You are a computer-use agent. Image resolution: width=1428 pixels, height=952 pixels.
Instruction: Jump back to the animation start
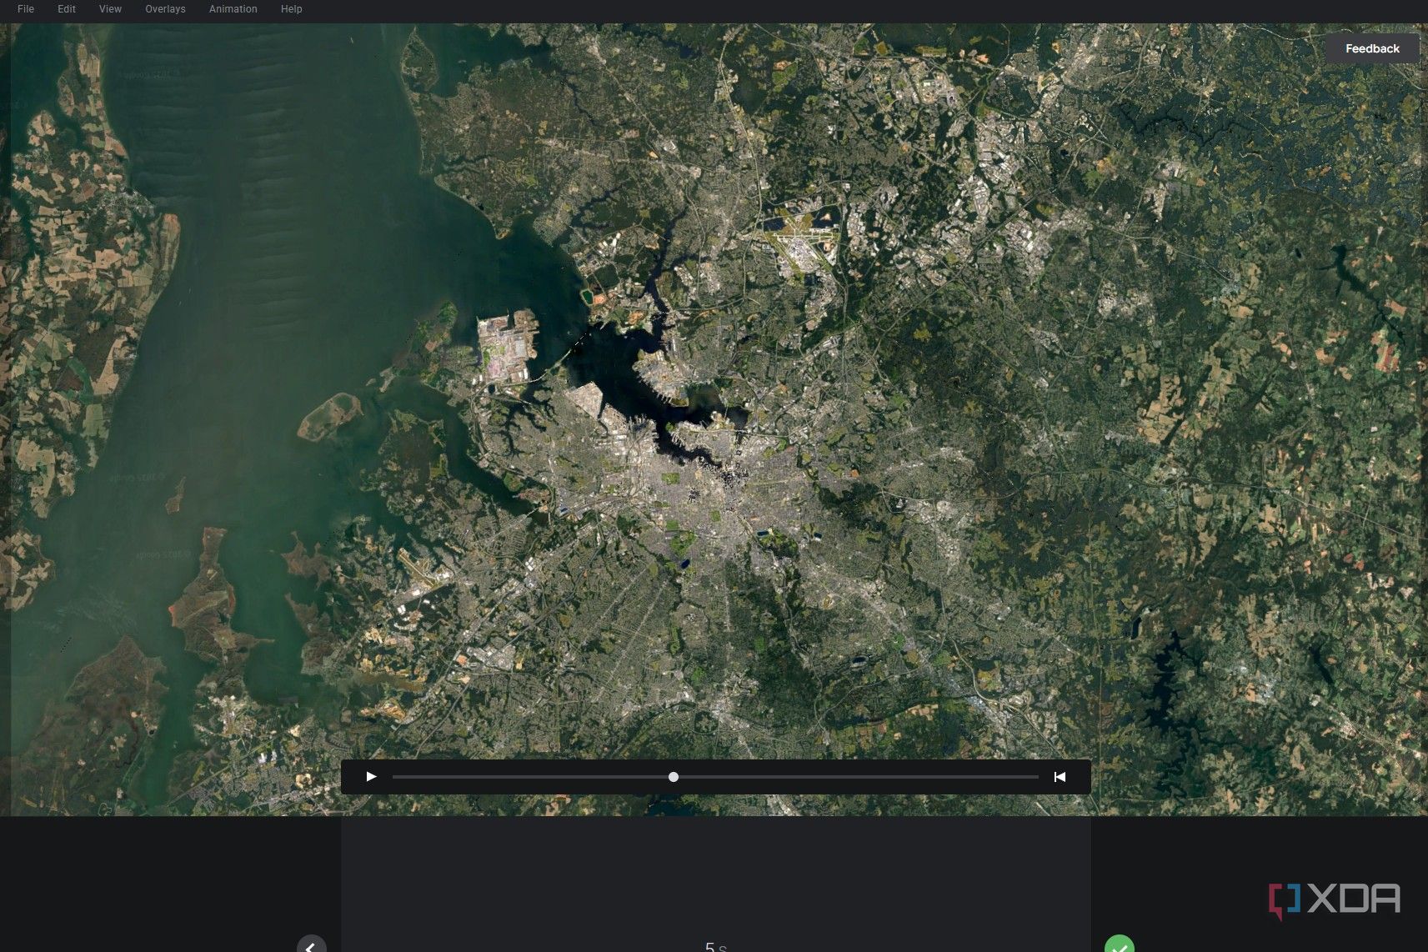pyautogui.click(x=1060, y=777)
